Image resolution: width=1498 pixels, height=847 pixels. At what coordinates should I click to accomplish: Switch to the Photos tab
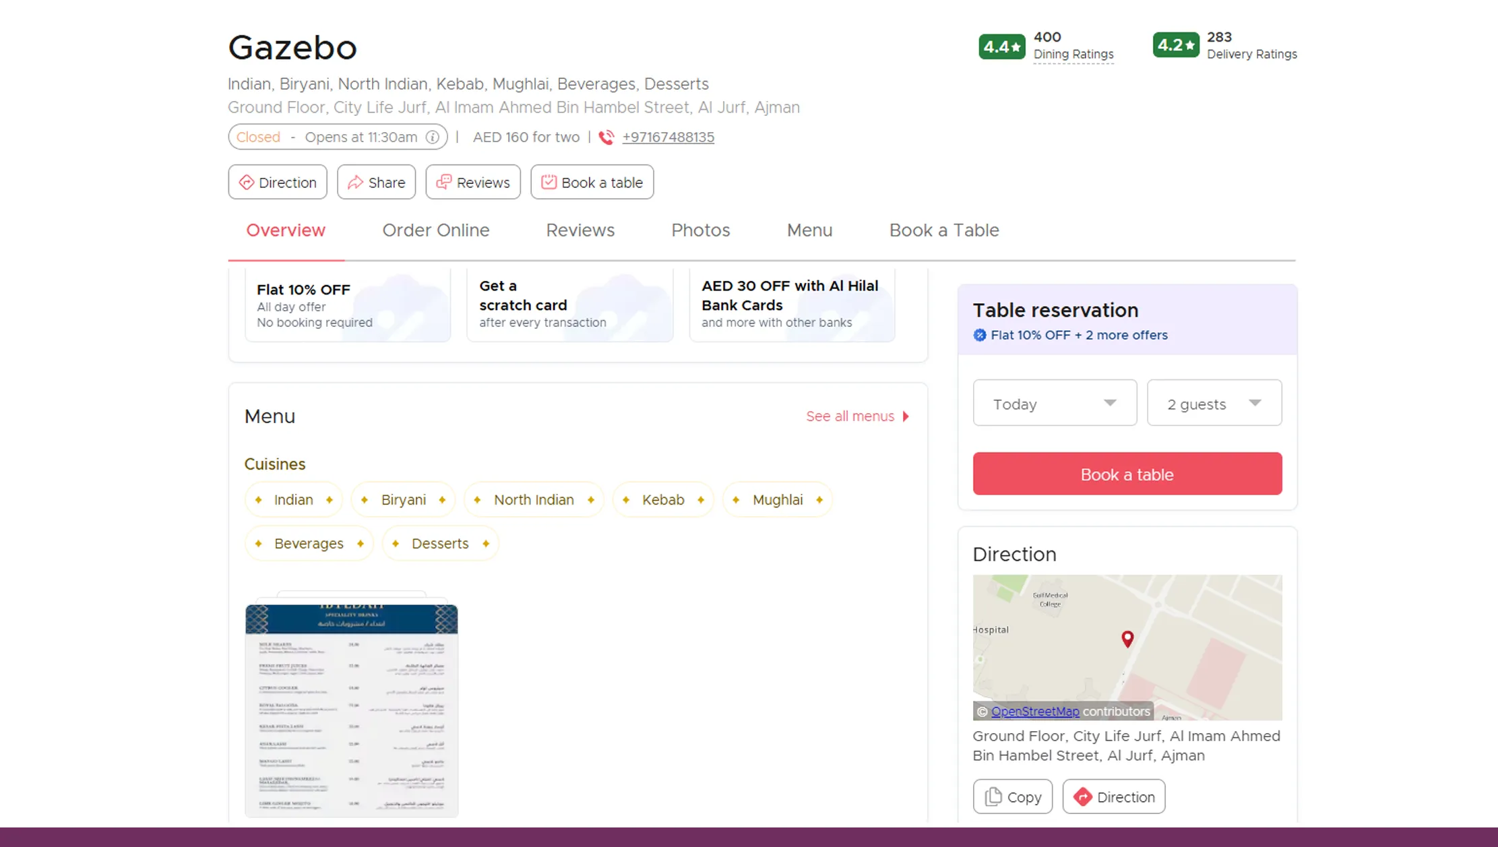(x=700, y=230)
